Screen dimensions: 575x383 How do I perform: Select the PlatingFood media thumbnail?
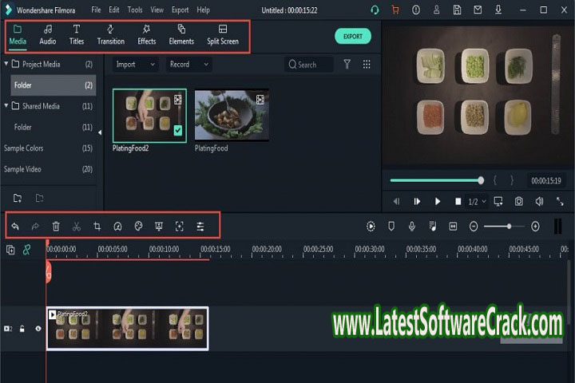[232, 116]
